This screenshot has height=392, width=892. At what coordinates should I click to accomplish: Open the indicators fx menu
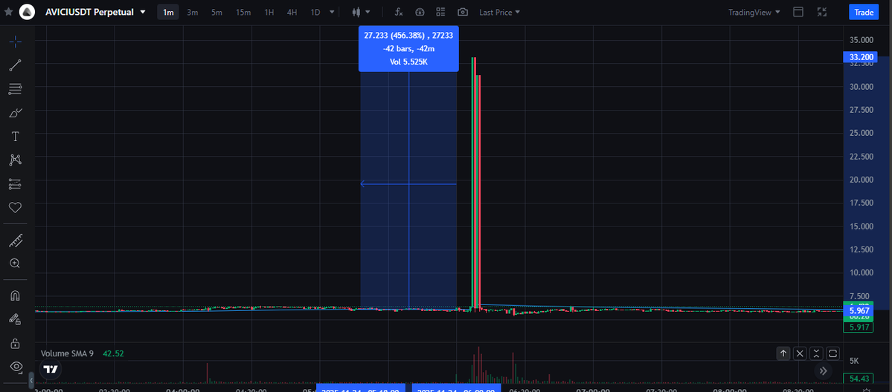[x=399, y=12]
